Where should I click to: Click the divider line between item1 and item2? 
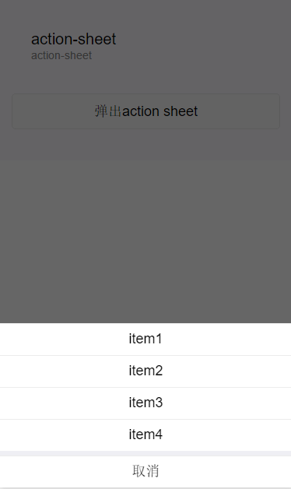click(145, 355)
